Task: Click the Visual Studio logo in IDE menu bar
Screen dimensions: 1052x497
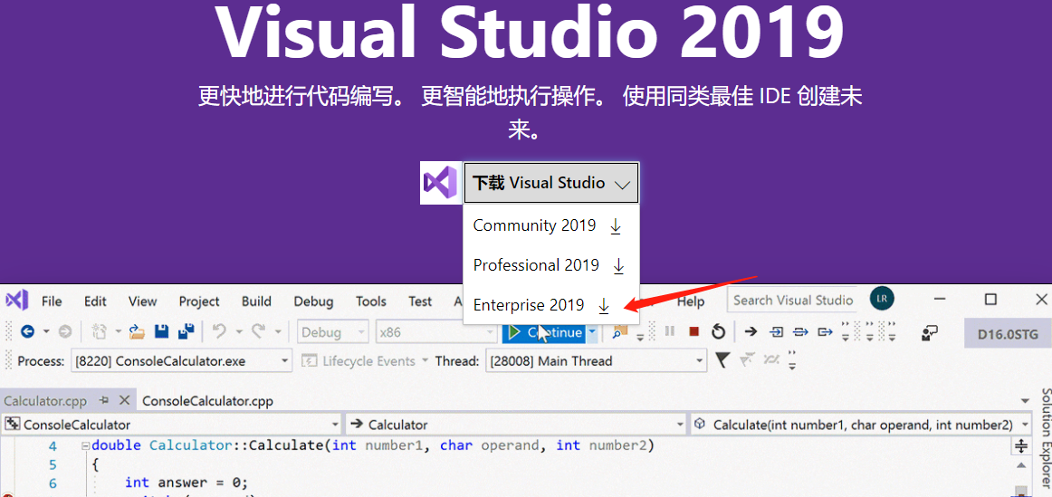Action: (x=16, y=300)
